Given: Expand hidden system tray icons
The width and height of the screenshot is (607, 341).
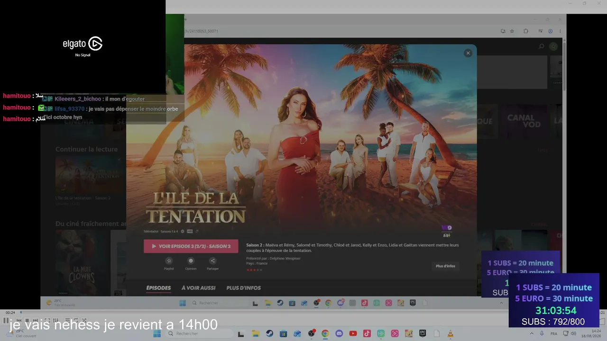Looking at the screenshot, I should (532, 333).
